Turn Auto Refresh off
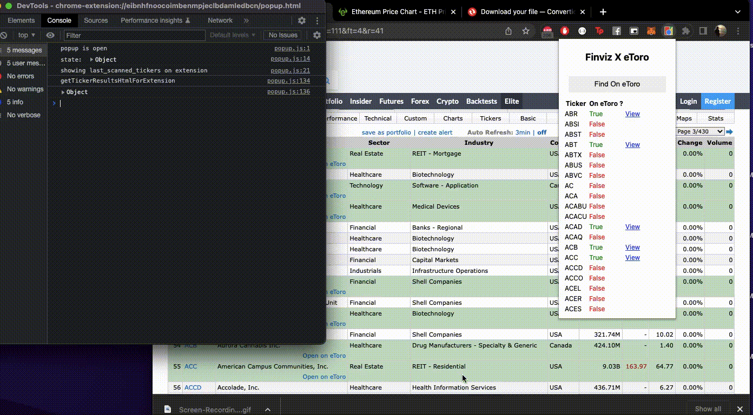The image size is (753, 415). [541, 132]
